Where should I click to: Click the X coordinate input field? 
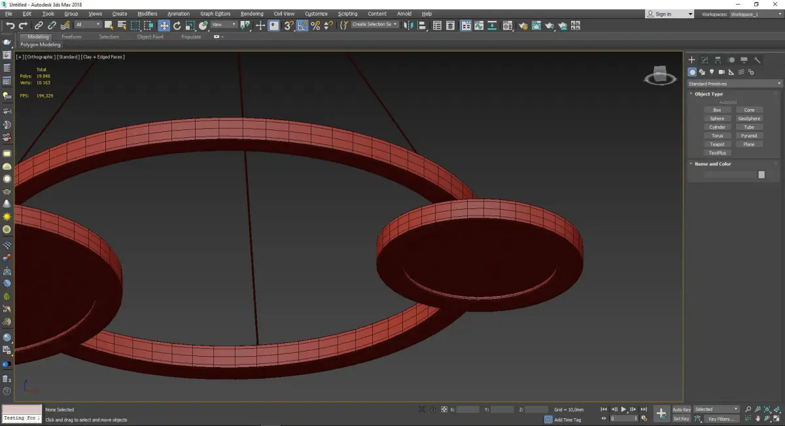click(468, 409)
